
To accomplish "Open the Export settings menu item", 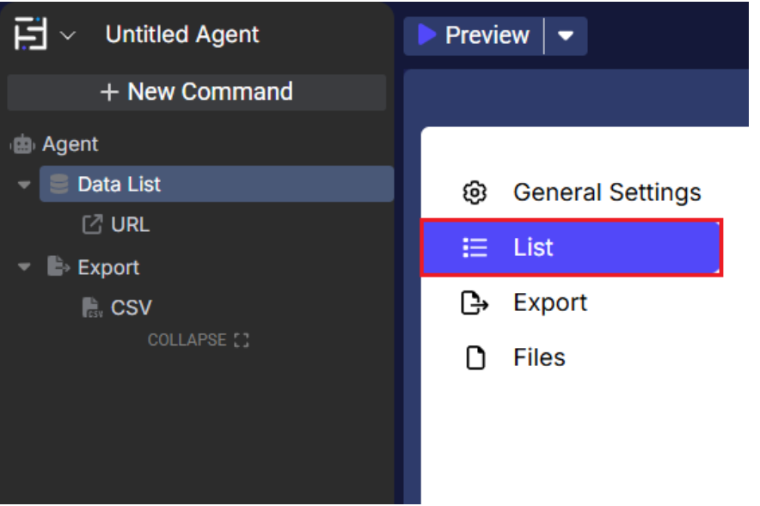I will coord(550,302).
